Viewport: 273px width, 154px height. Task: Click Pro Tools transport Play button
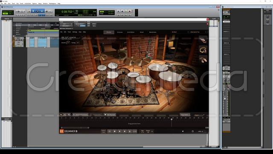126,11
